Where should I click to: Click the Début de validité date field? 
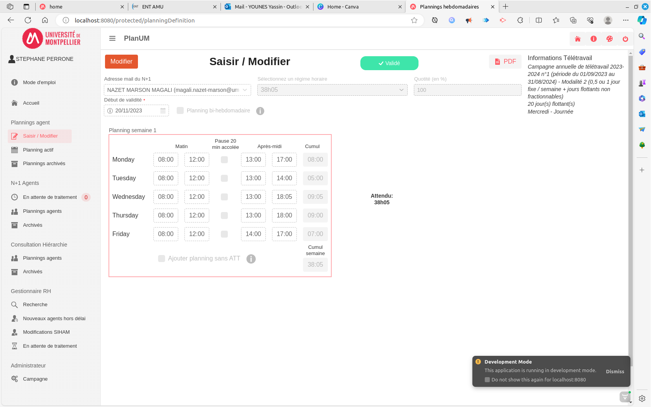tap(136, 111)
